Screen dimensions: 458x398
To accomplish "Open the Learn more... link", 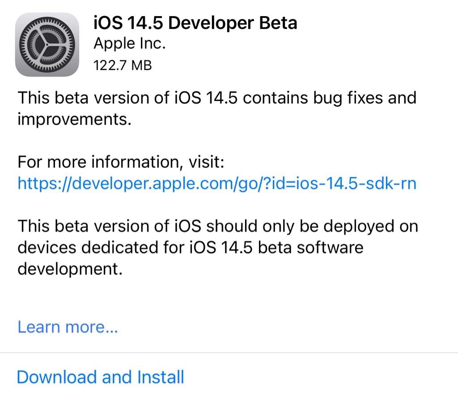I will click(x=68, y=327).
